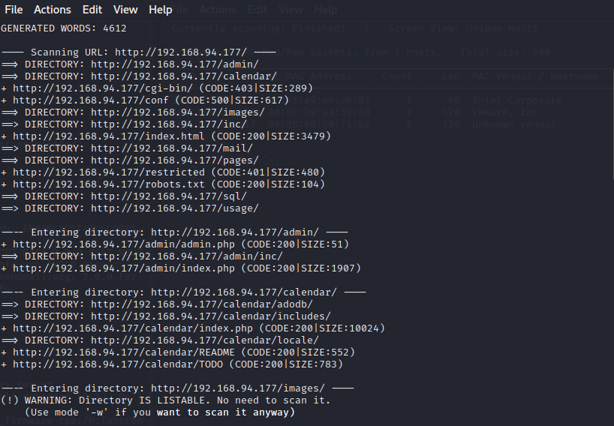Open the File menu

click(14, 10)
